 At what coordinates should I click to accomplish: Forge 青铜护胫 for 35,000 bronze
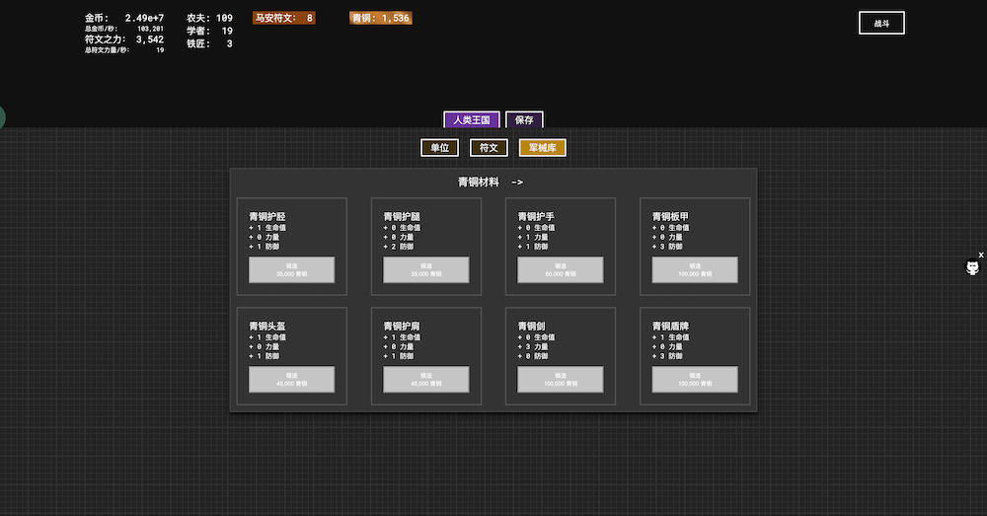(x=291, y=269)
